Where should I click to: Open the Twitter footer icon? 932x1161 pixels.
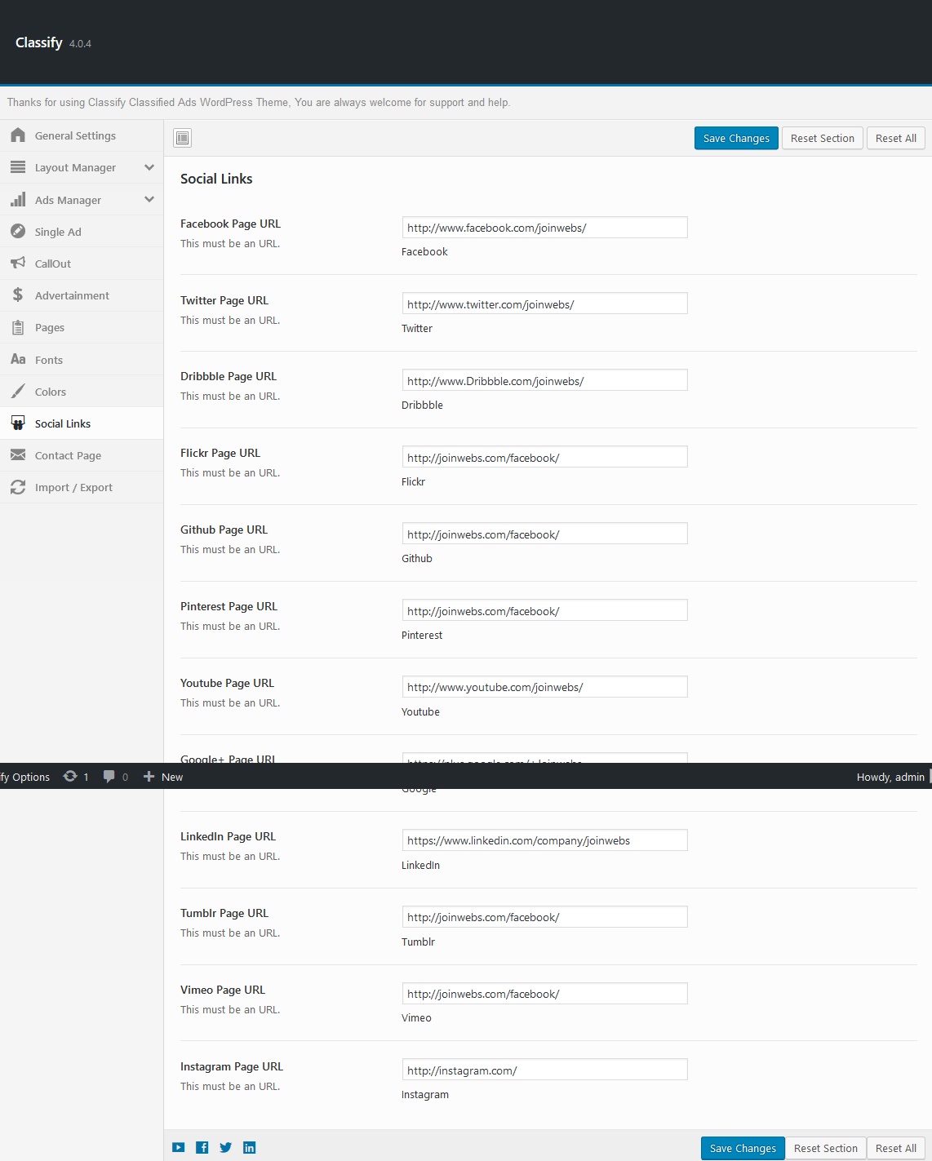coord(226,1147)
